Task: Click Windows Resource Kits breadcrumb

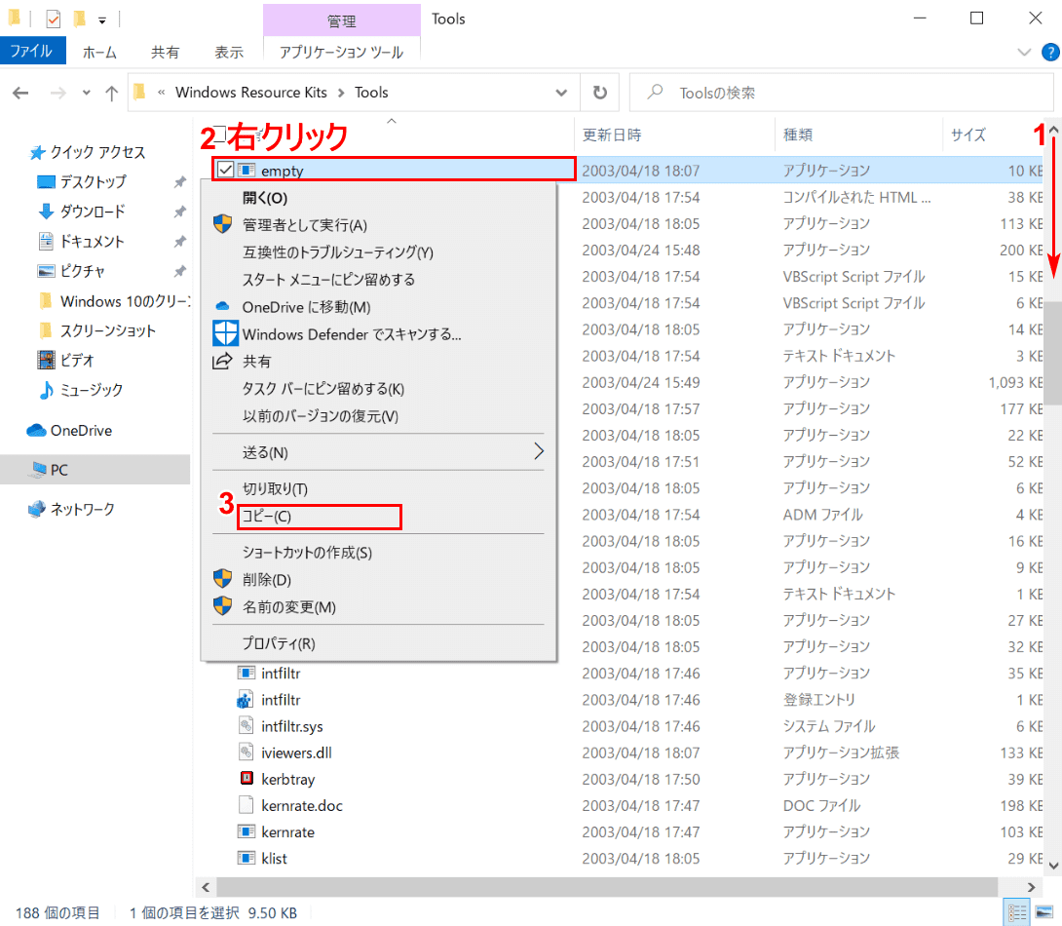Action: [x=251, y=93]
